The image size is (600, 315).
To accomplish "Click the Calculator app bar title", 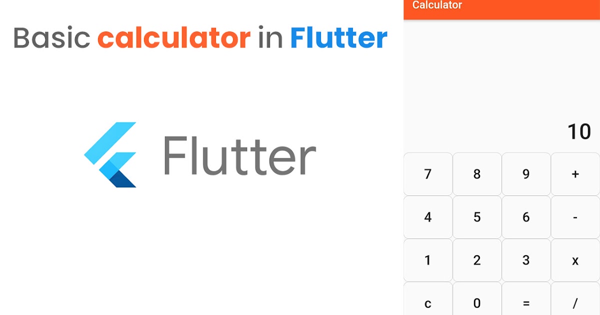I will pos(436,6).
